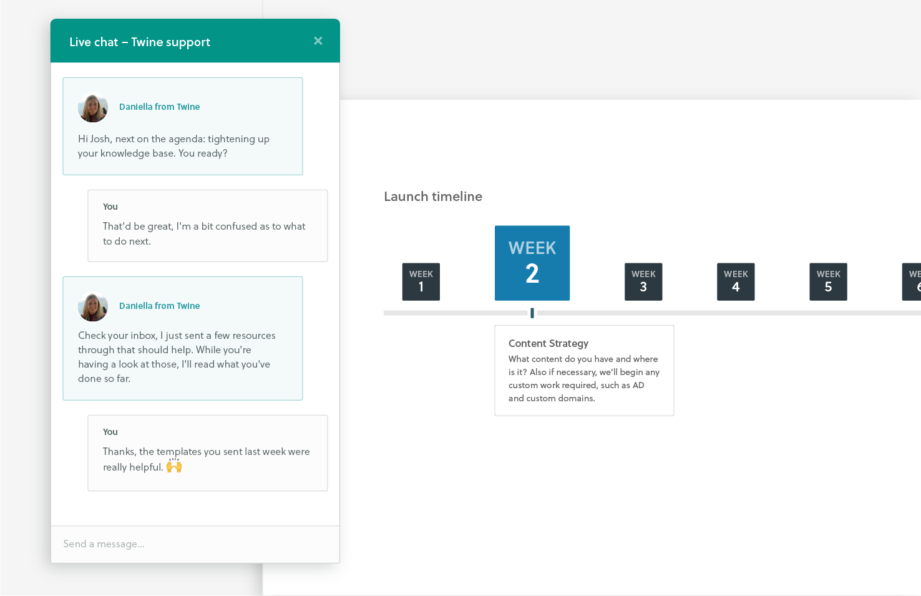Close the Live chat panel

318,41
